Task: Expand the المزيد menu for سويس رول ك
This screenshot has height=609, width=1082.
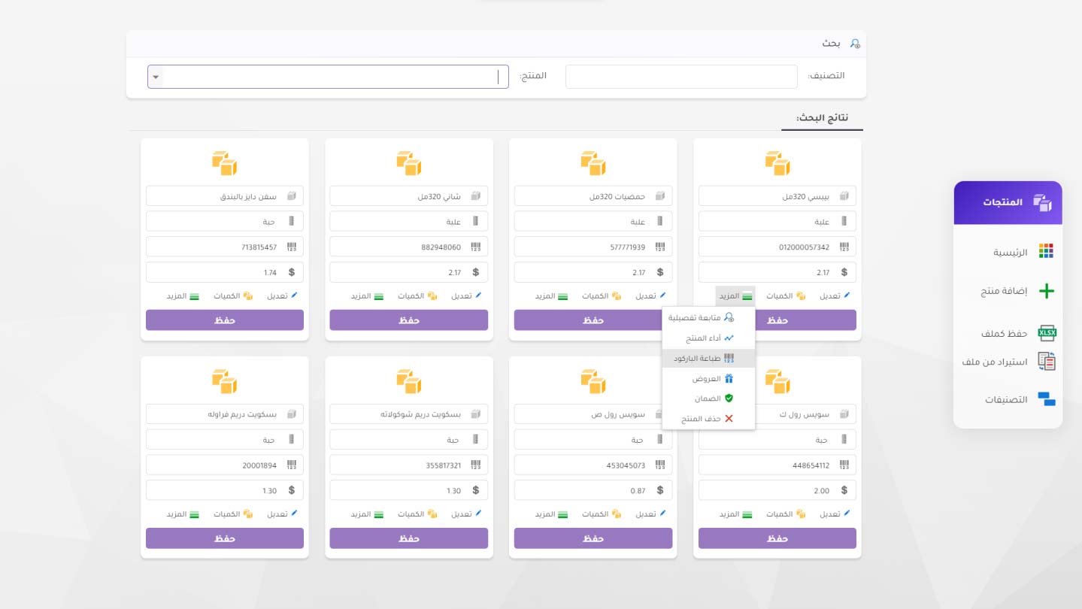Action: tap(735, 514)
